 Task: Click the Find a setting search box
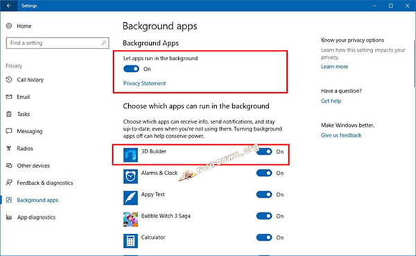58,43
